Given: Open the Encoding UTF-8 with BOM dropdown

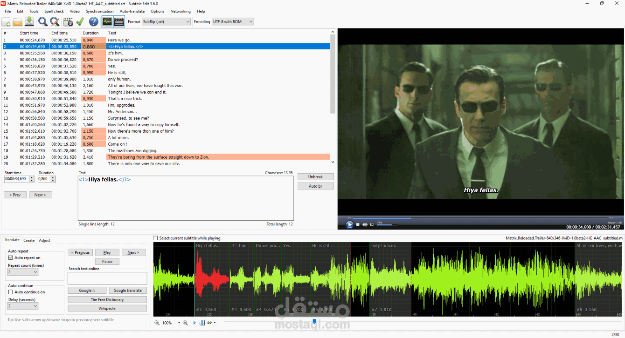Looking at the screenshot, I should point(232,21).
